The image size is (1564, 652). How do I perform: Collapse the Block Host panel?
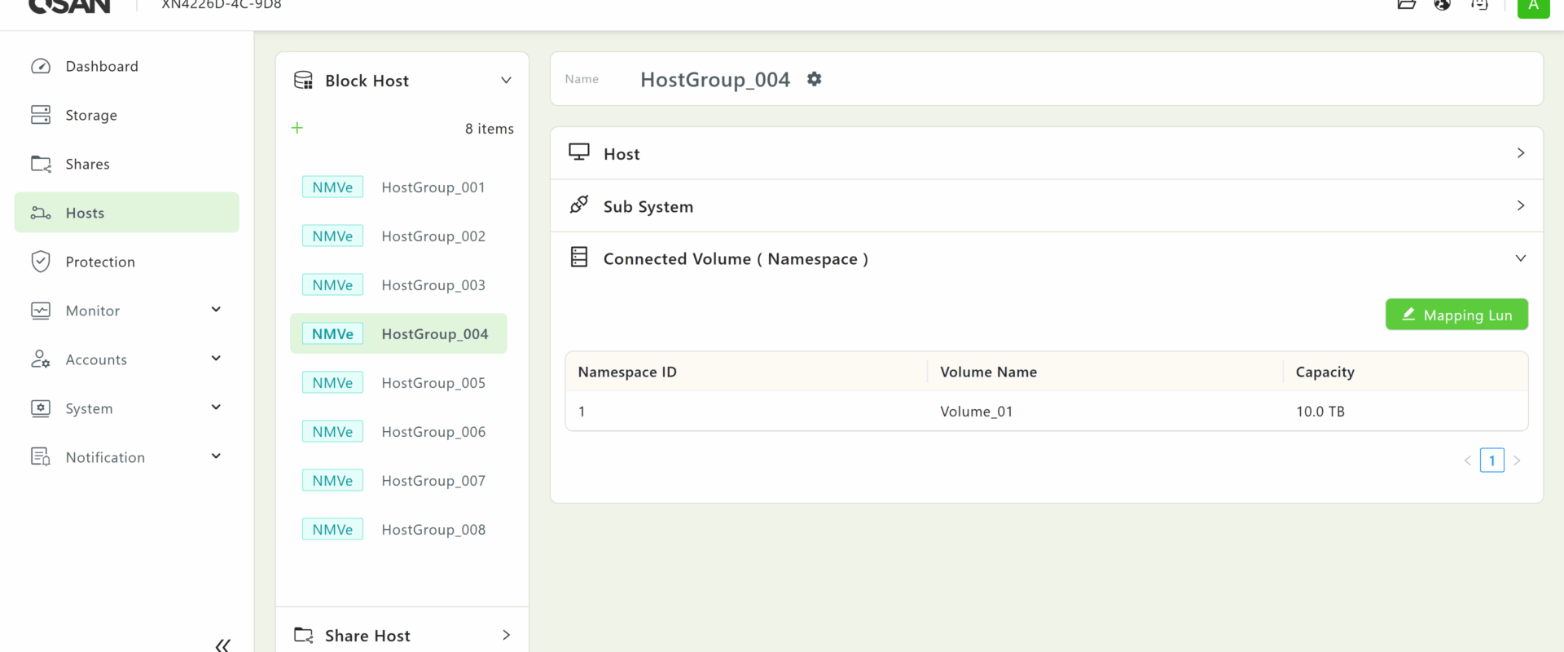tap(506, 80)
